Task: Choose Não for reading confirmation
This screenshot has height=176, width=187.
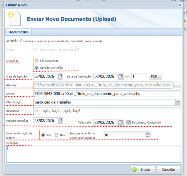Action: [57, 135]
